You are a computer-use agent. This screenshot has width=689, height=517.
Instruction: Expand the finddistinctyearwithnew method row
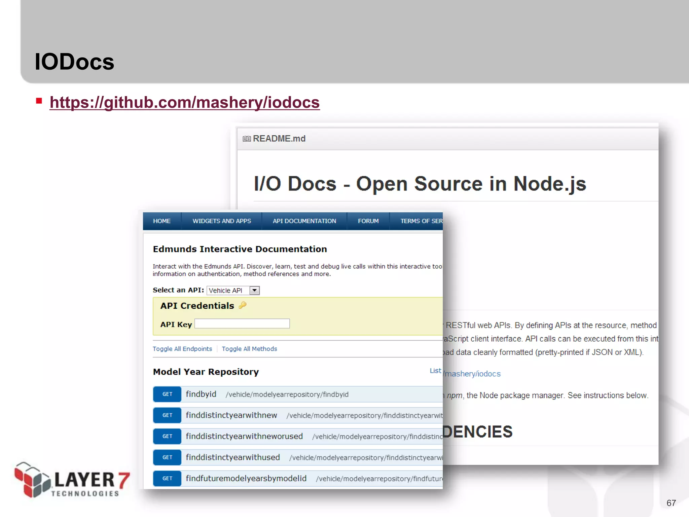[298, 415]
